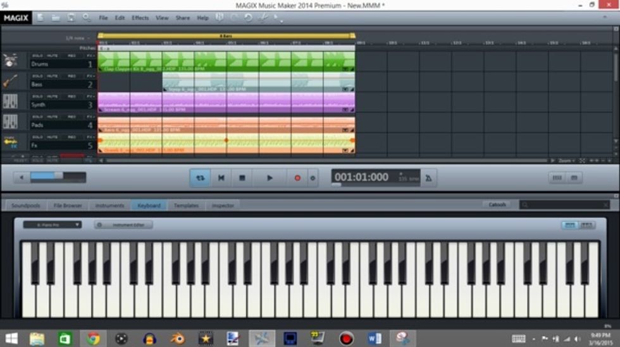Toggle loop playback mode button

tap(200, 178)
